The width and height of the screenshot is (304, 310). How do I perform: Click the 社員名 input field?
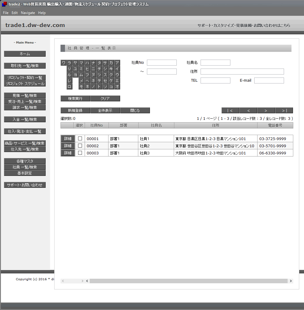[x=215, y=63]
